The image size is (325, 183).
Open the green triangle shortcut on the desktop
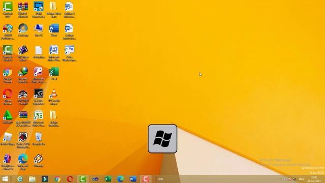(8, 117)
